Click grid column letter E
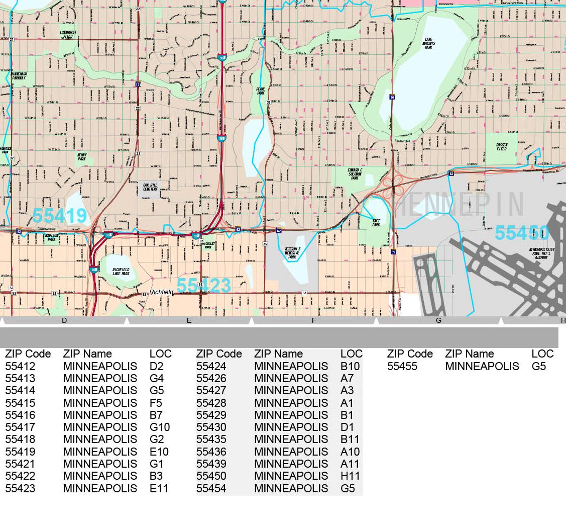566x529 pixels. [x=189, y=320]
